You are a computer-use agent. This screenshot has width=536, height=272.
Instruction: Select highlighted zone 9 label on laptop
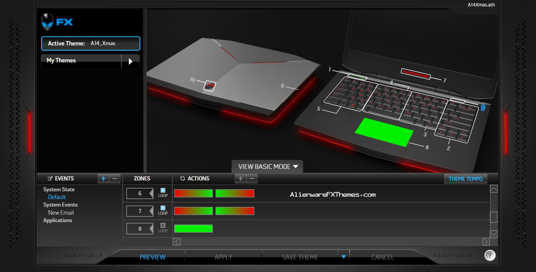pos(483,108)
